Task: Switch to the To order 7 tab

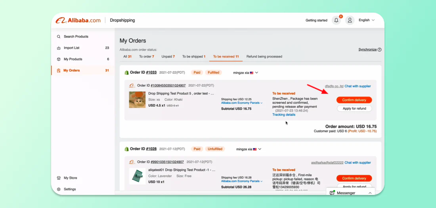Action: [x=147, y=56]
